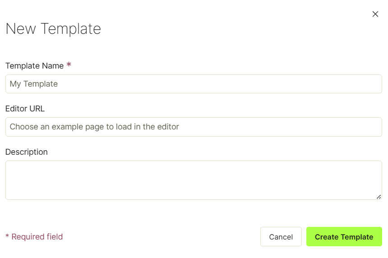The height and width of the screenshot is (258, 388).
Task: Select the white Cancel button
Action: [x=281, y=236]
